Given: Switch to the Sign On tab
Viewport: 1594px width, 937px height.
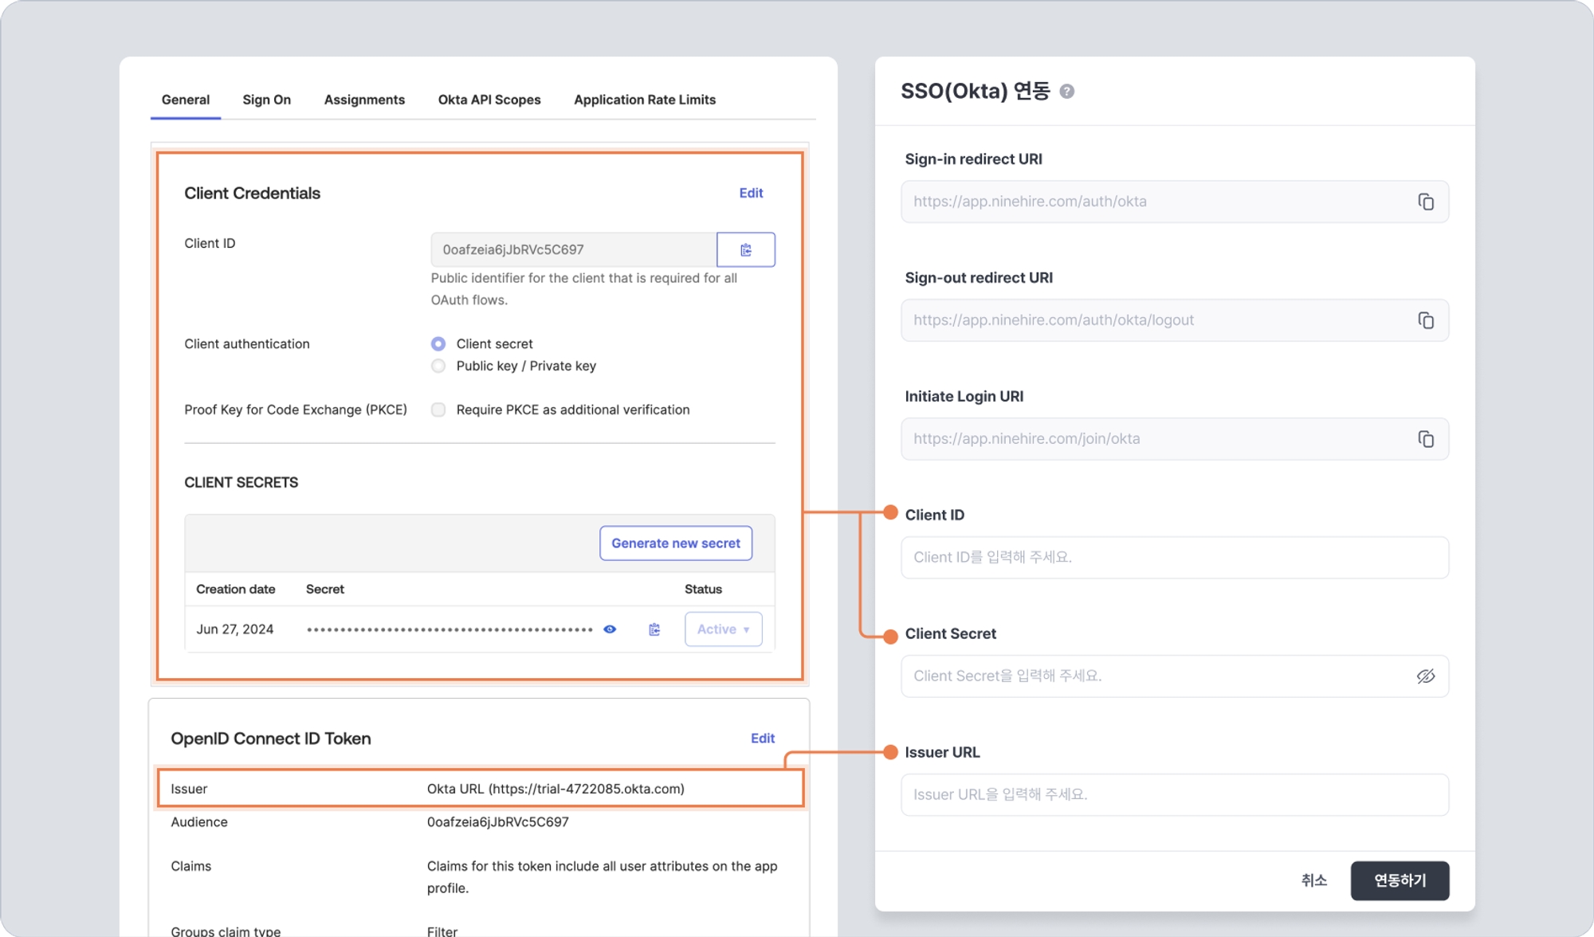Looking at the screenshot, I should pos(266,100).
